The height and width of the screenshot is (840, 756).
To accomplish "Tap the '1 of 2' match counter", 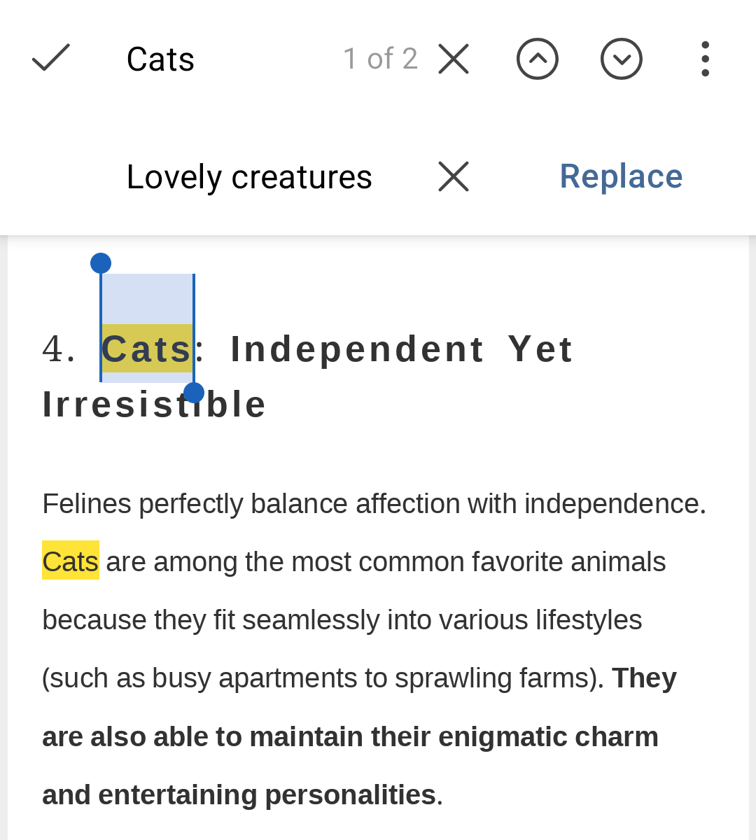I will (x=380, y=58).
